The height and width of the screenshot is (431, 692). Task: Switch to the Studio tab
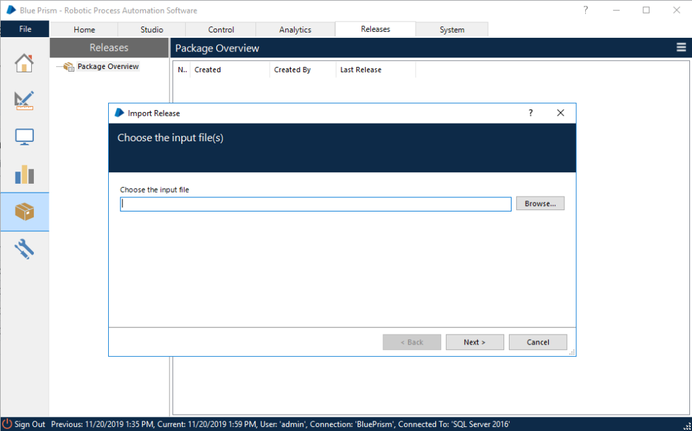pyautogui.click(x=152, y=30)
